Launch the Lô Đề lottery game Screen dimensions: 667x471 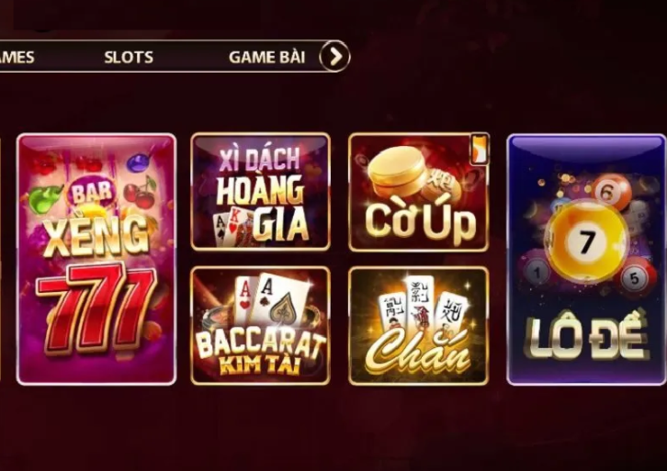[586, 260]
